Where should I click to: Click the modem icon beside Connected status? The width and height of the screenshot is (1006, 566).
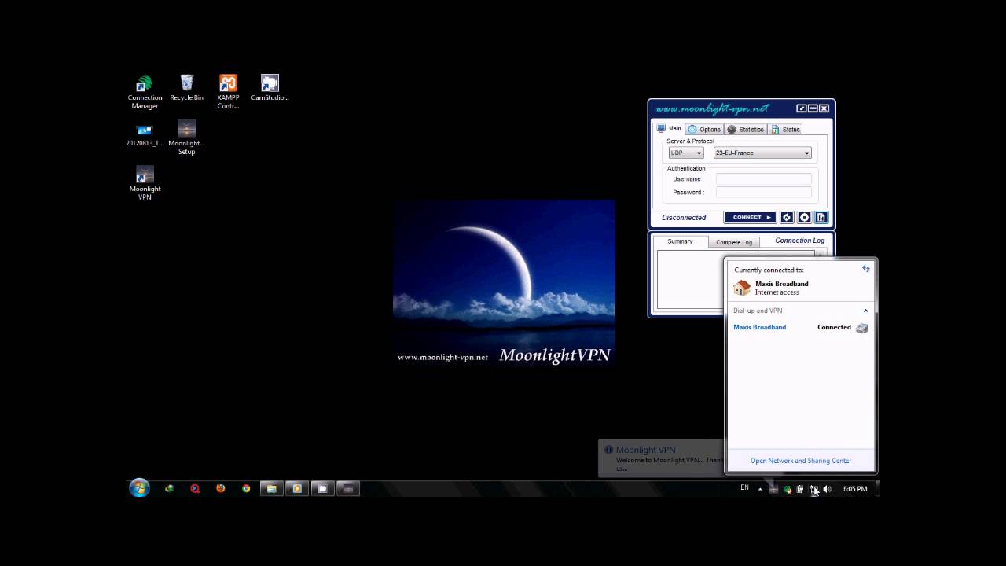coord(862,328)
